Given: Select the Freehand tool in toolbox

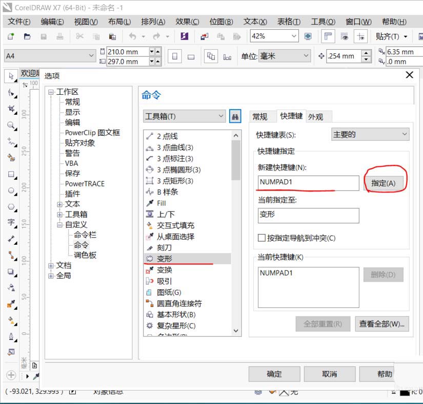Looking at the screenshot, I should tap(11, 142).
